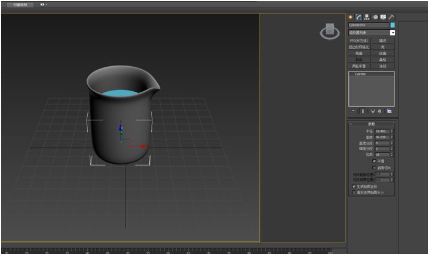Viewport: 429px width, 255px height.
Task: Click the 半径 radius spinner arrows
Action: click(392, 131)
